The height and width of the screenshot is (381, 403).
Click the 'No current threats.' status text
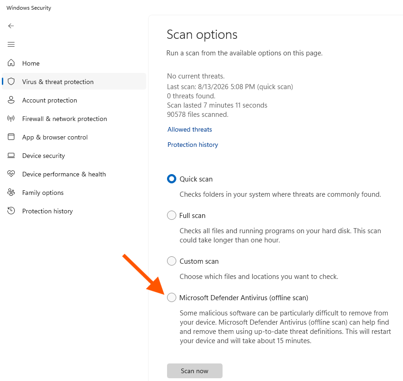coord(196,76)
